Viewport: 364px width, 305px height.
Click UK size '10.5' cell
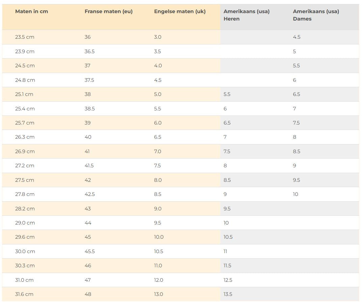159,251
